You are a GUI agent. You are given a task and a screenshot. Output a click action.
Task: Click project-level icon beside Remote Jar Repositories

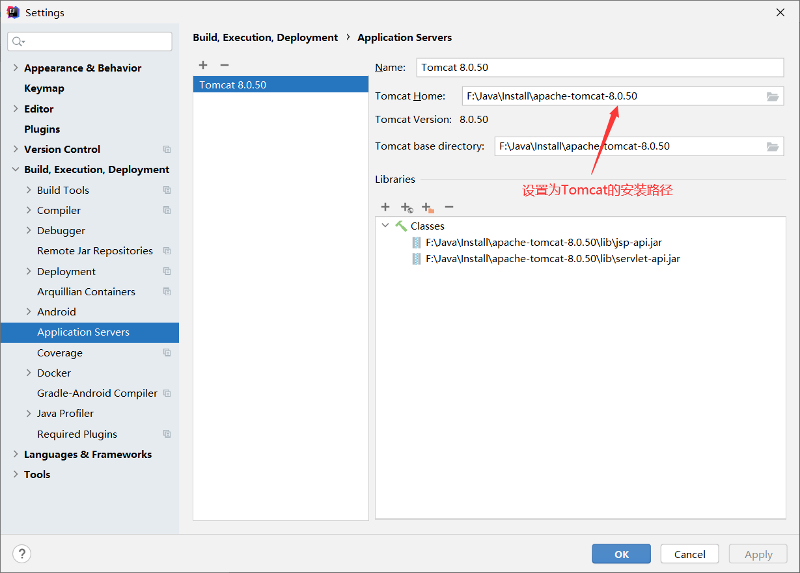click(x=167, y=251)
